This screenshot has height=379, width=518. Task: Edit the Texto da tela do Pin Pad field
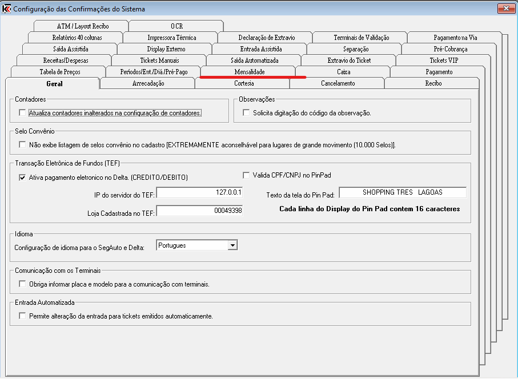pyautogui.click(x=403, y=192)
